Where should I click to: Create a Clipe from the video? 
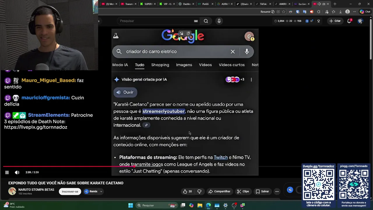243,191
